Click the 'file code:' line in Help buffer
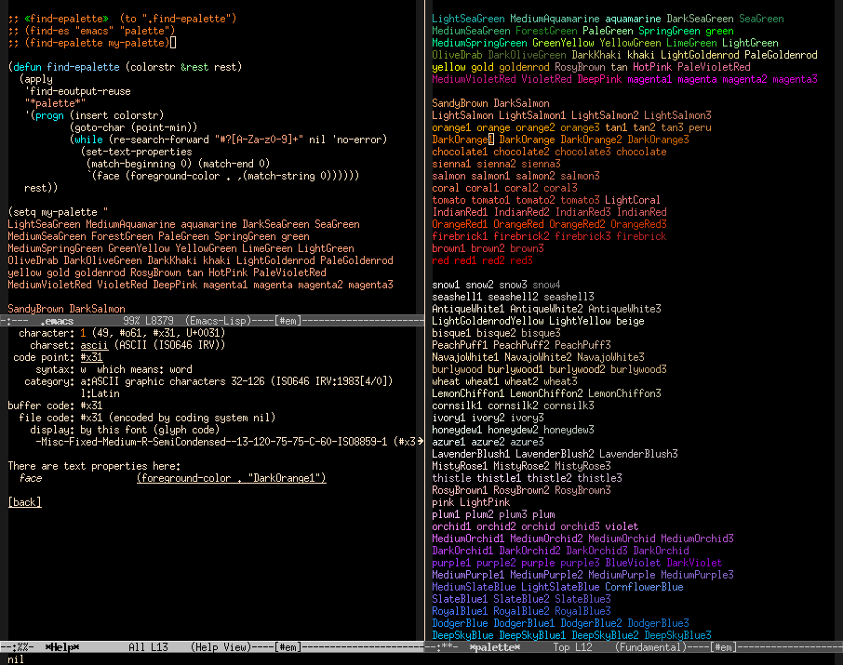This screenshot has width=843, height=665. (x=147, y=418)
